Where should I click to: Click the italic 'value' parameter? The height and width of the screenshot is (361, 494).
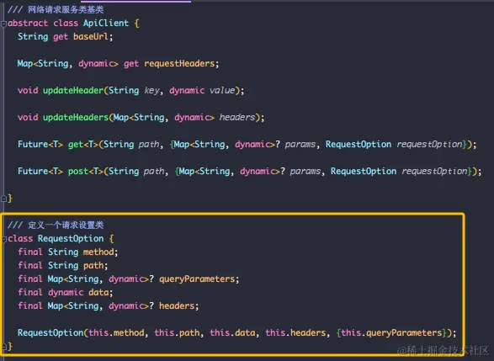[222, 90]
